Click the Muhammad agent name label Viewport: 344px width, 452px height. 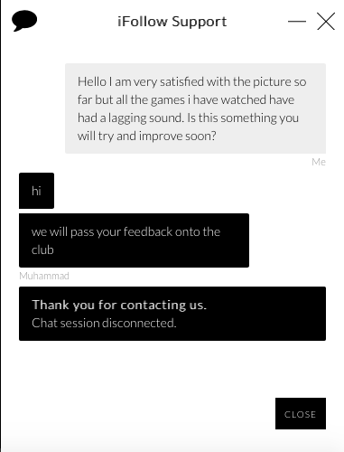tap(44, 276)
